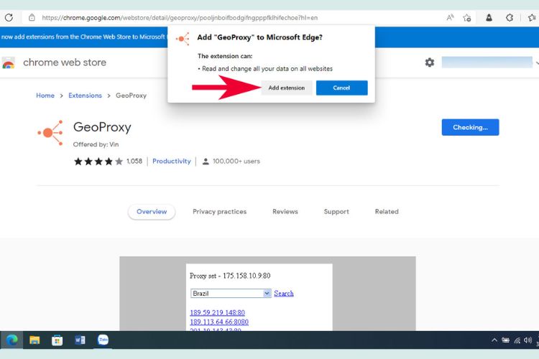Open the profile avatar icon
Screen dimensions: 539x359
tap(489, 17)
